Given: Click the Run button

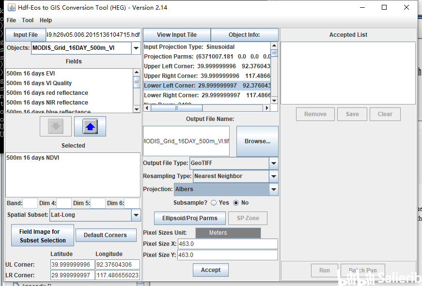Looking at the screenshot, I should (325, 270).
